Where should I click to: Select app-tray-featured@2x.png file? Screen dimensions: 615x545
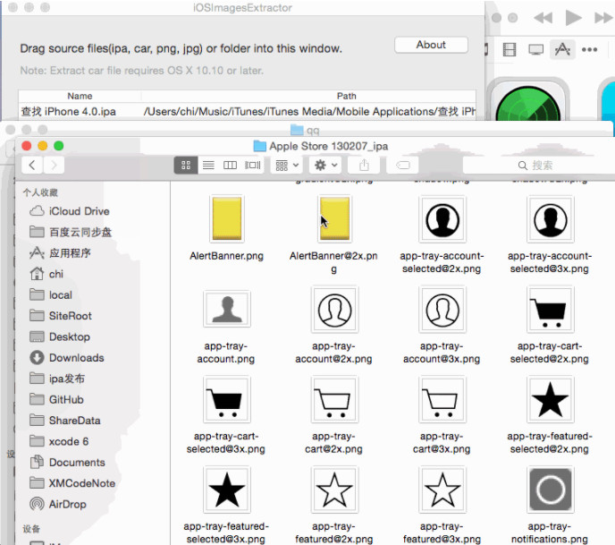pyautogui.click(x=334, y=490)
